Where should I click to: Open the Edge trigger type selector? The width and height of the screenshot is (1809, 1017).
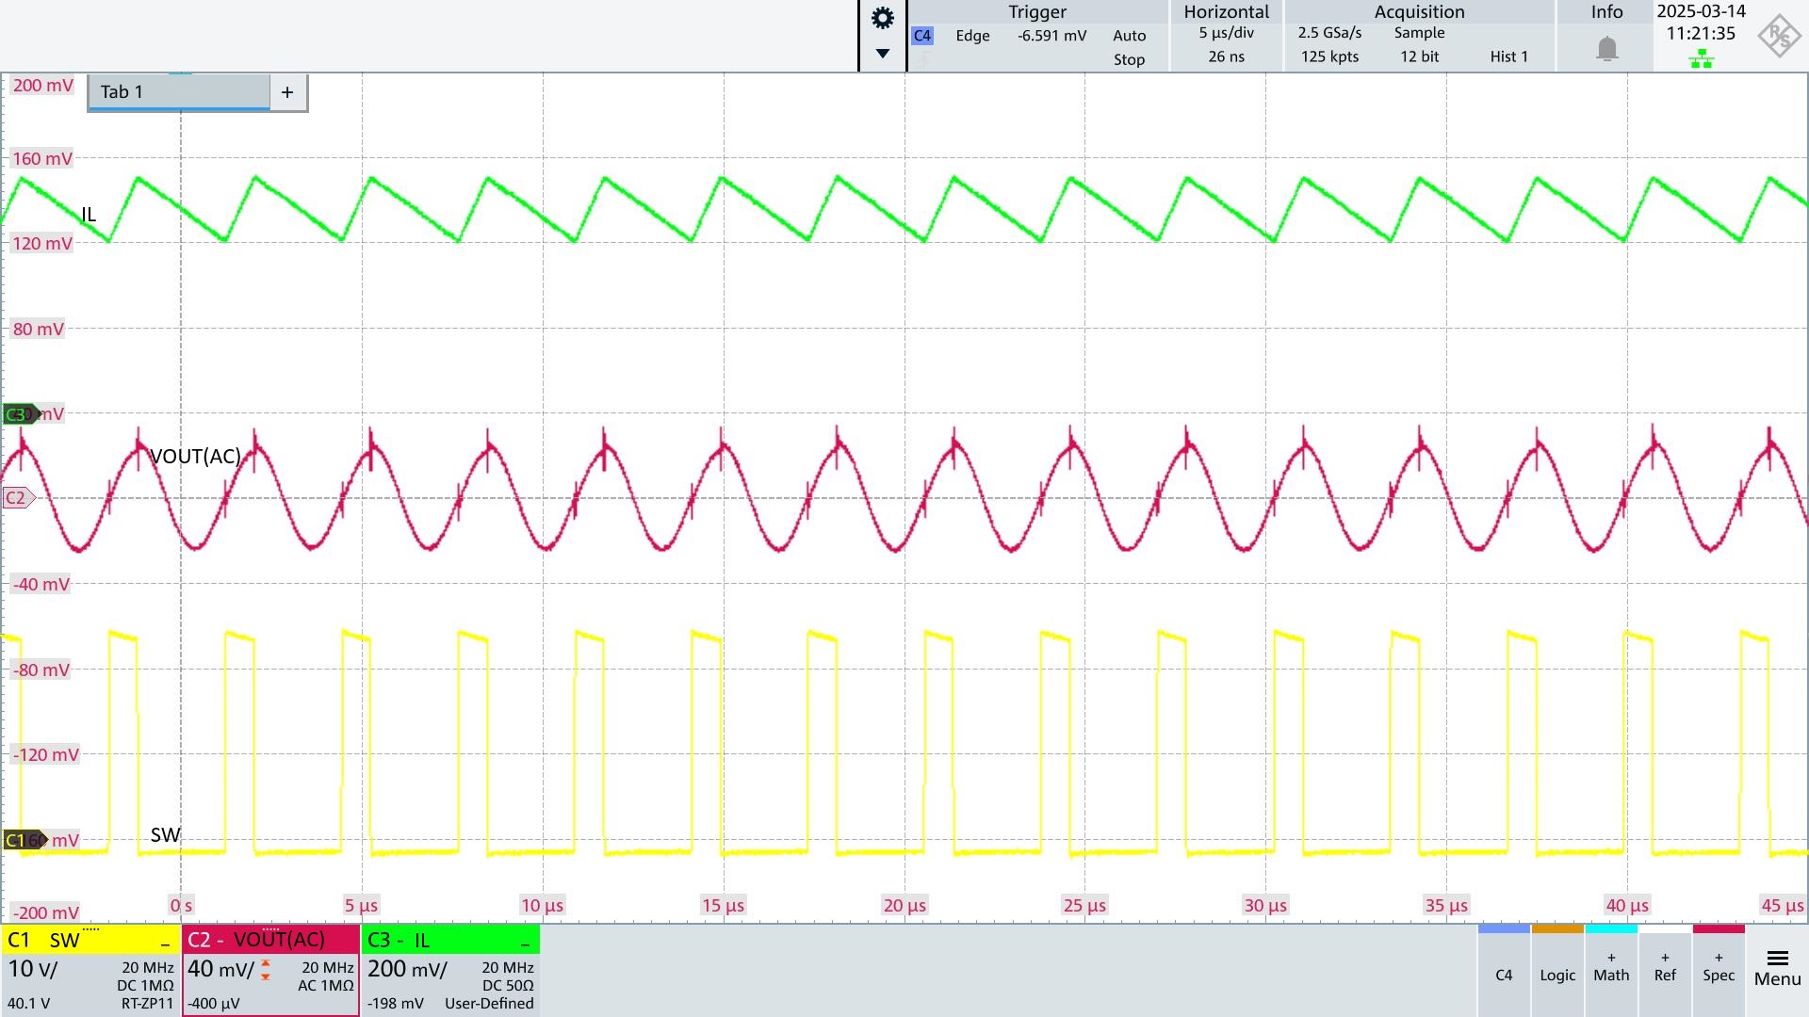click(x=972, y=36)
